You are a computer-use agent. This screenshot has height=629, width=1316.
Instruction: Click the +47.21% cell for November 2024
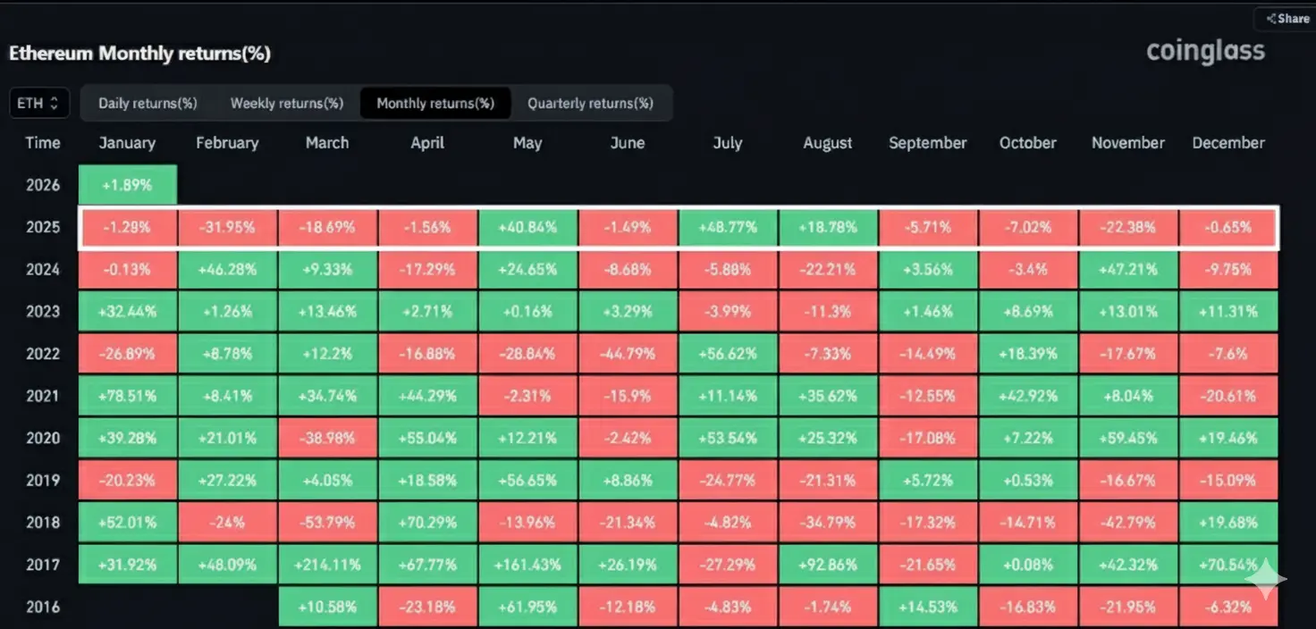[1128, 269]
